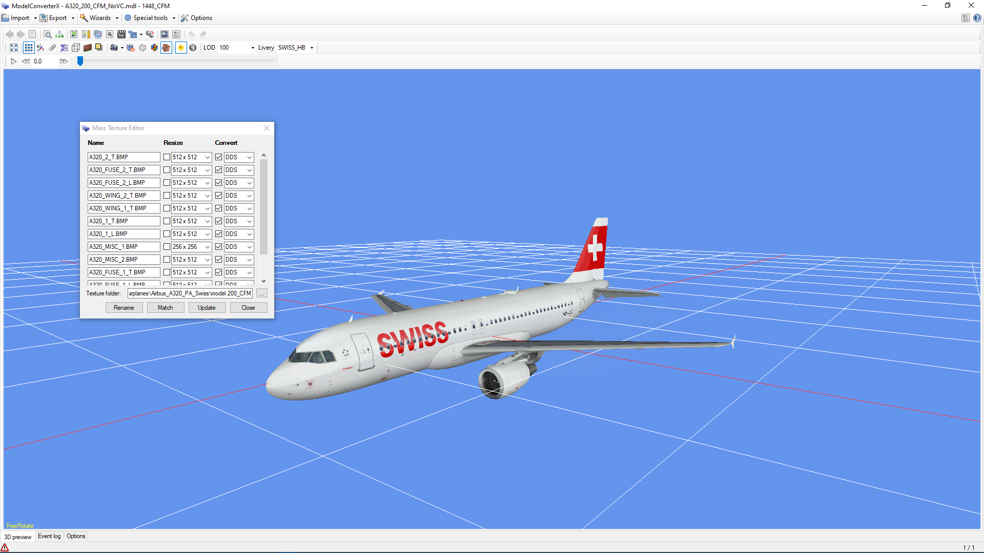The image size is (984, 553).
Task: Open the Livery SWISS_HB dropdown
Action: (x=312, y=48)
